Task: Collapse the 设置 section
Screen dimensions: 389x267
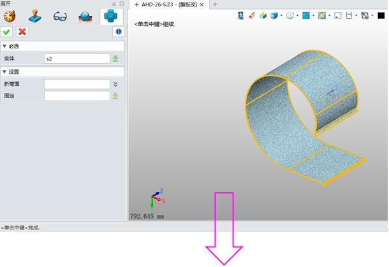Action: coord(5,72)
